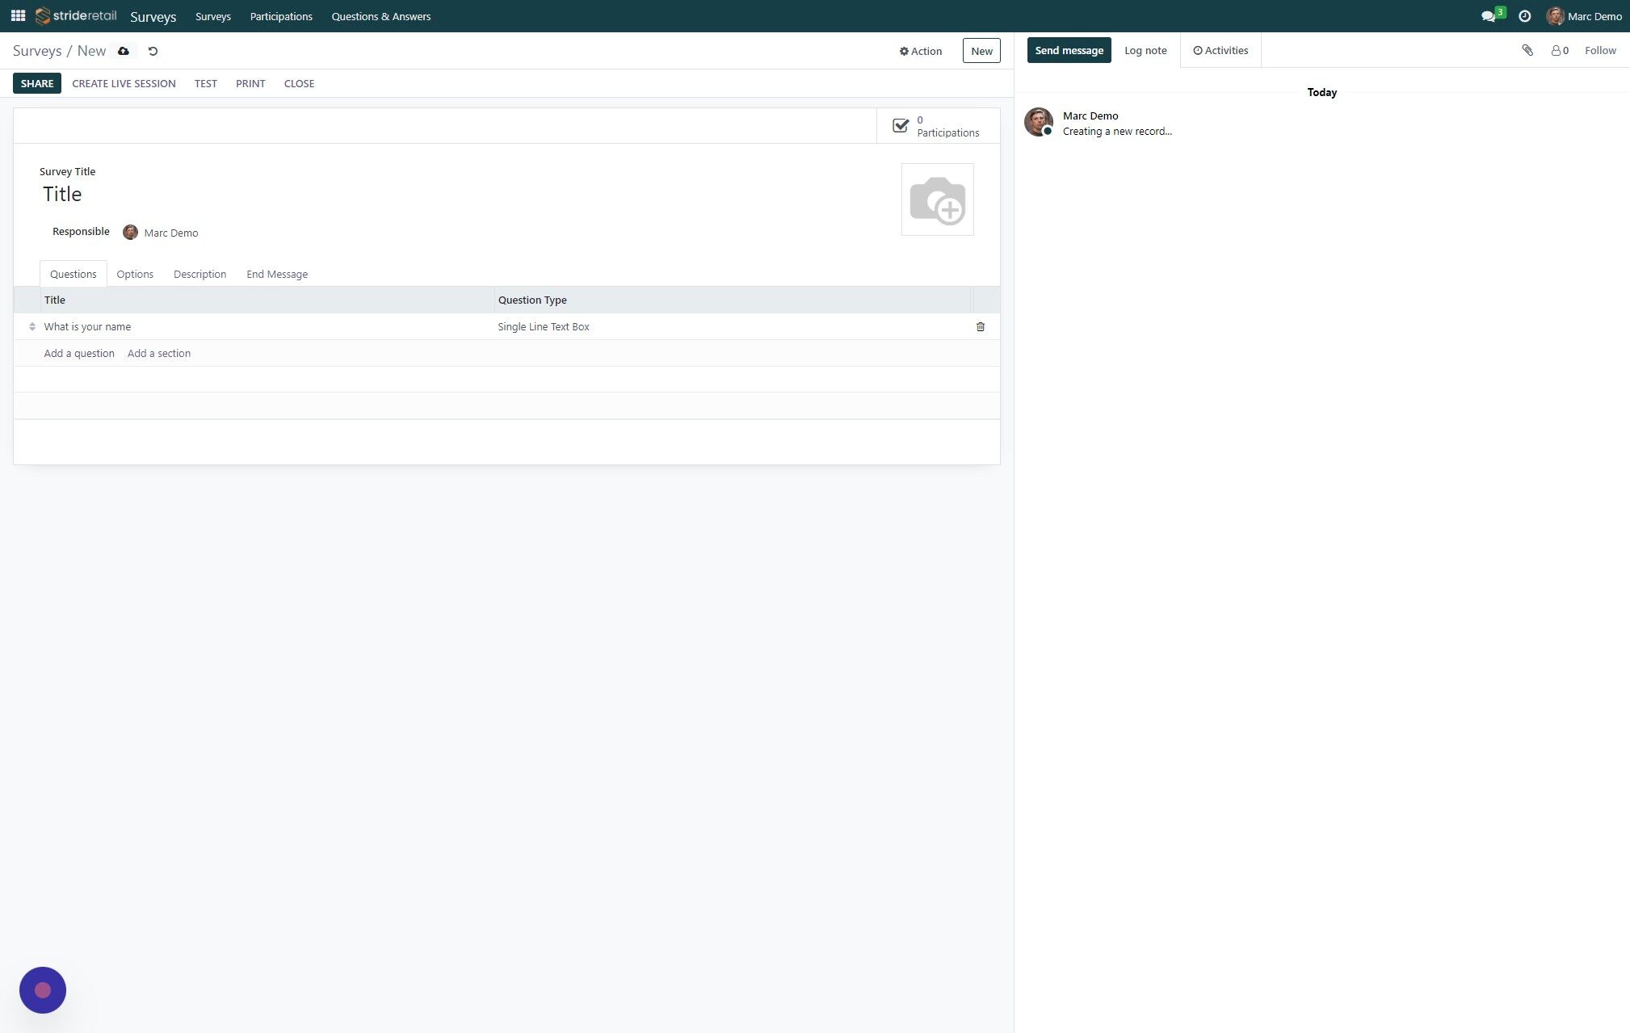Click the save manually cloud icon
The width and height of the screenshot is (1630, 1033).
pyautogui.click(x=124, y=51)
